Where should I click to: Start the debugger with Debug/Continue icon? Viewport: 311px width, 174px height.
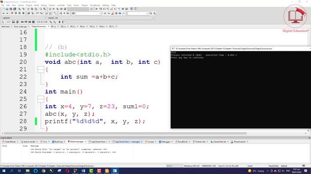(x=97, y=9)
